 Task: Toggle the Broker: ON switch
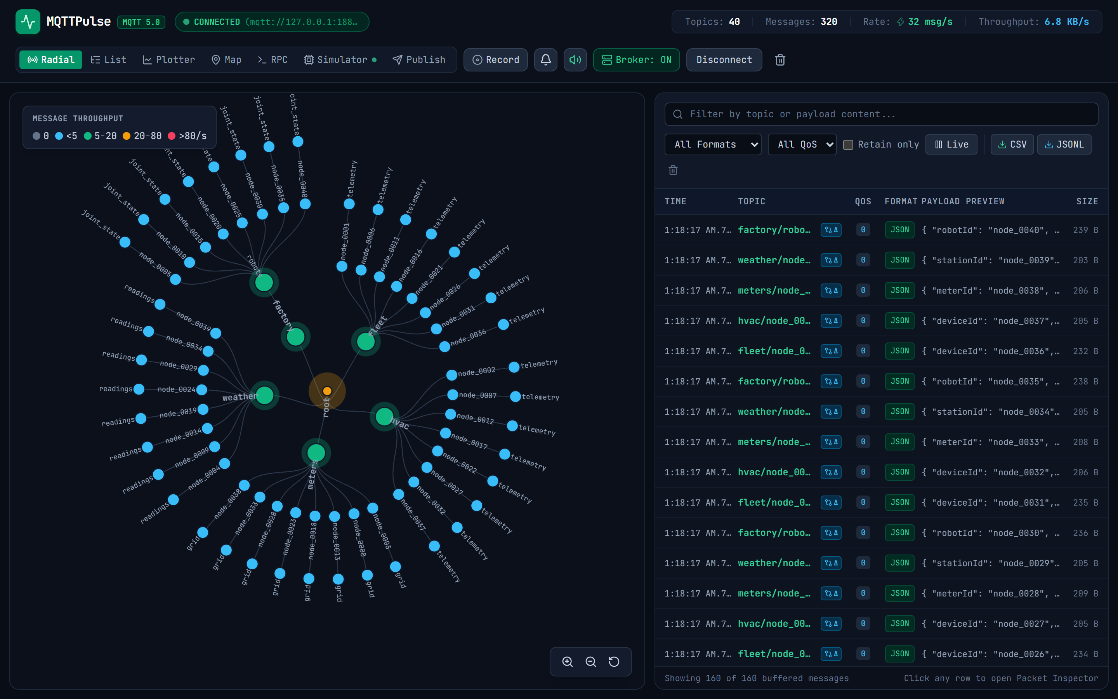point(636,60)
